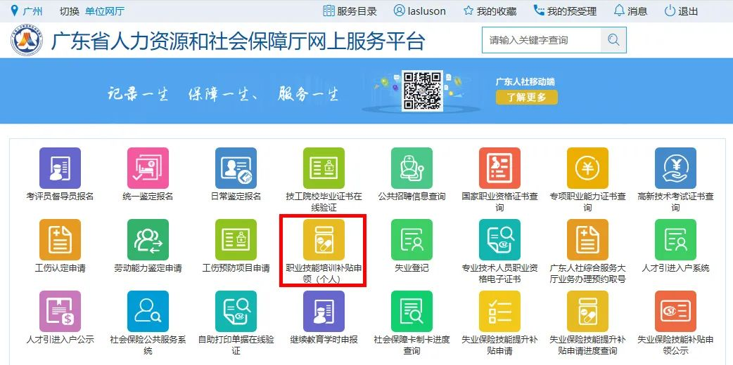
Task: Open 人才引进入户公示 icon
Action: point(60,312)
